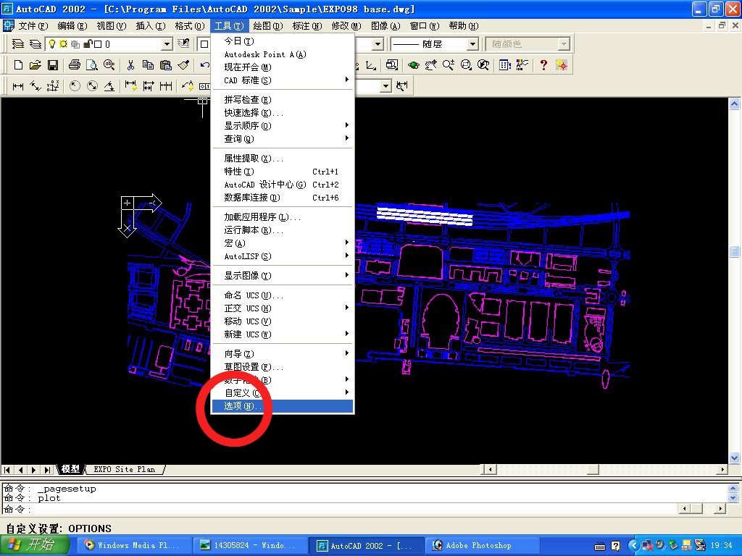Viewport: 742px width, 556px height.
Task: Expand the 显示图像 submenu
Action: [283, 276]
